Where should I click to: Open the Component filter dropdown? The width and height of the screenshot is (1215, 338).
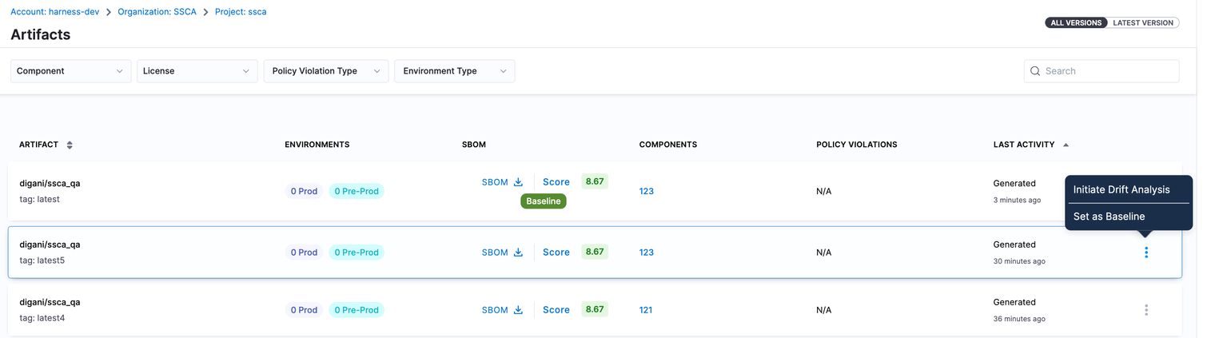(70, 71)
